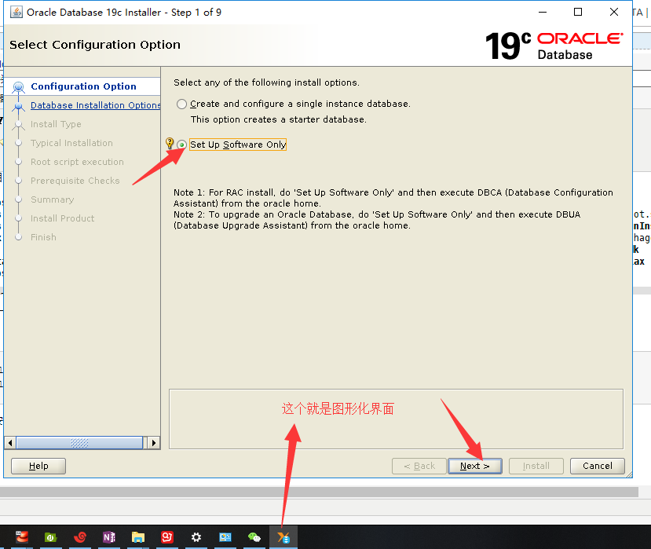This screenshot has width=651, height=549.
Task: Click 'This option creates a starter database.' text
Action: (279, 119)
